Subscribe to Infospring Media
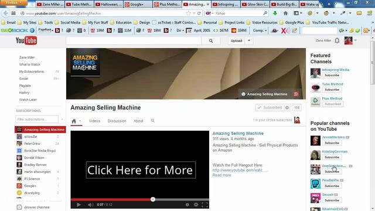Viewport: 375px width, 211px height. click(332, 76)
